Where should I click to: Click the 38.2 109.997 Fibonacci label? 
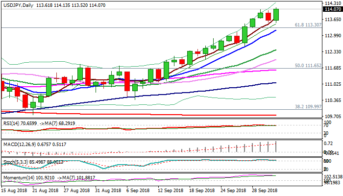click(x=308, y=106)
